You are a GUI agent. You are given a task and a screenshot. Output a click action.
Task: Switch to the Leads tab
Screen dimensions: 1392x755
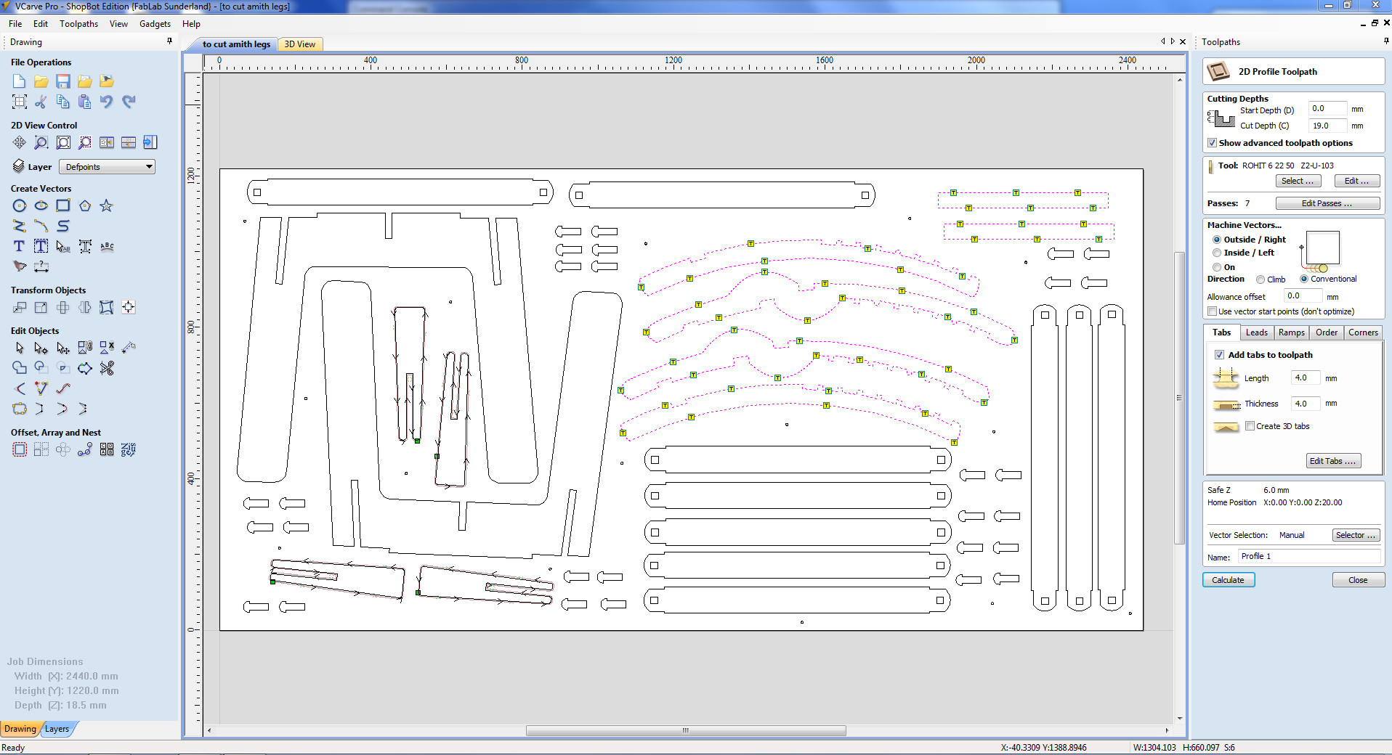pos(1256,332)
